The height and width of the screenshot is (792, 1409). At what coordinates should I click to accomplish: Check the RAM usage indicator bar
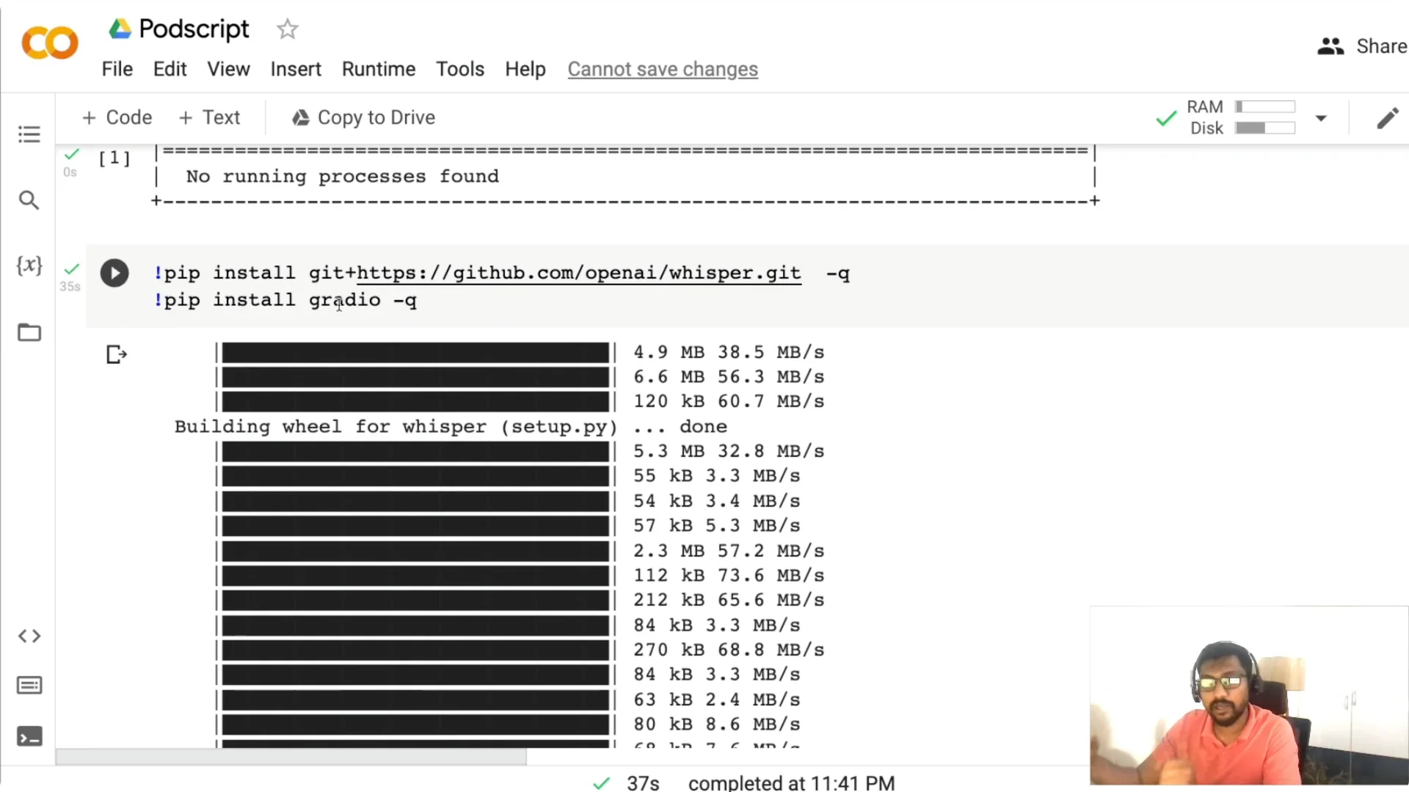coord(1265,106)
